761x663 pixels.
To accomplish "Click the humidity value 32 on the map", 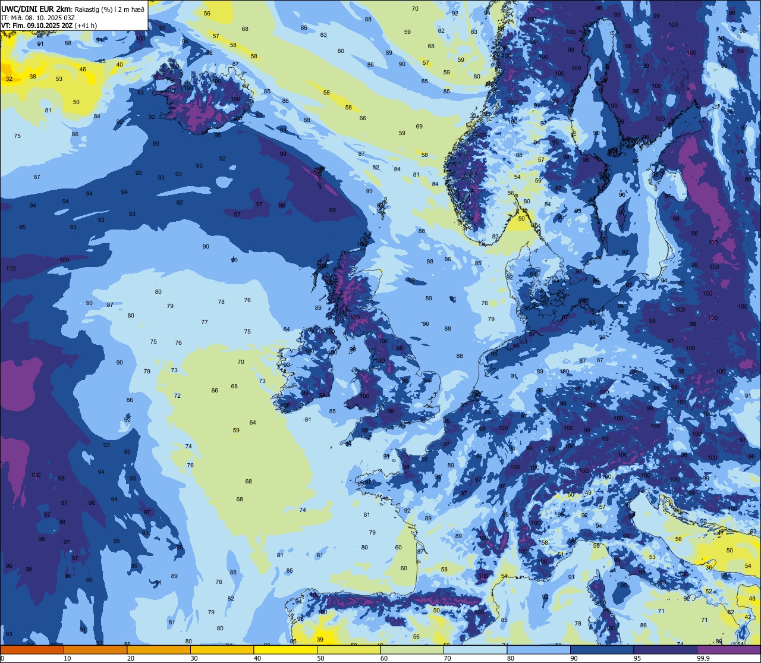I will coord(9,78).
